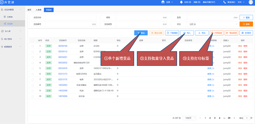Image resolution: width=255 pixels, height=124 pixels.
Task: Collapse the 货品库管理 menu chevron
Action: click(x=21, y=10)
